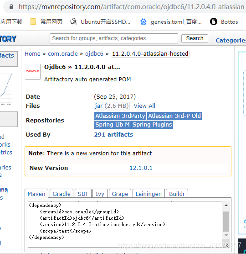
Task: Open new version 12.1.0.1 link
Action: [141, 168]
